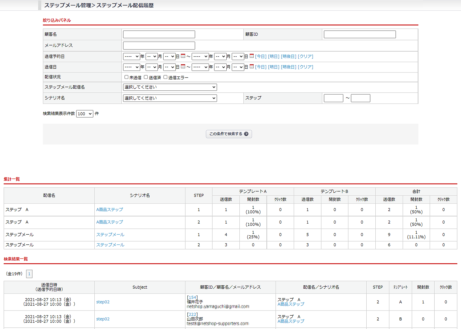The image size is (461, 329).
Task: Open calendar picker for 送信予約日 start date
Action: pos(183,56)
